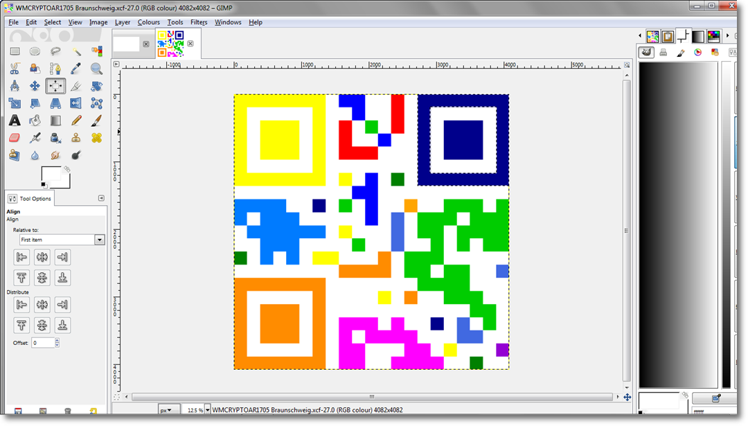Select the Measure compass tool
Image resolution: width=748 pixels, height=426 pixels.
(x=15, y=86)
